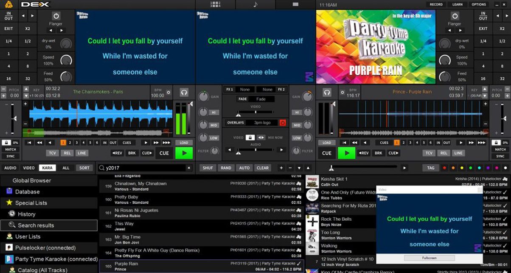Open the Fade video transition dropdown
Viewport: 511px width, 273px height.
[x=261, y=99]
